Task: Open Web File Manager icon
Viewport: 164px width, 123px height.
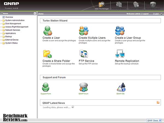Action: [102, 5]
